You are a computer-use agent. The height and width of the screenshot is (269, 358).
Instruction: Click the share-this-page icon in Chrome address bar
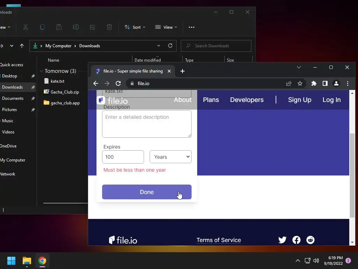[x=289, y=83]
